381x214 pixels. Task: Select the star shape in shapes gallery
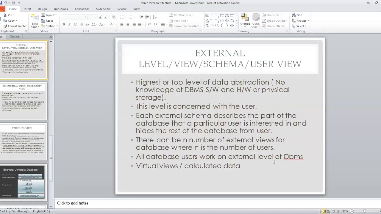[232, 26]
